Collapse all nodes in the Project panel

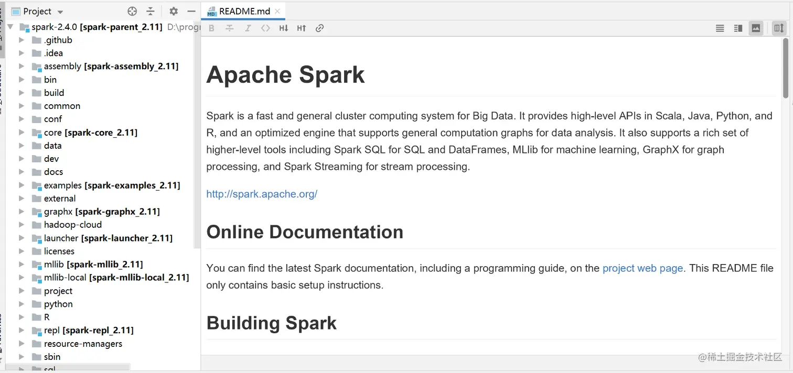point(151,11)
